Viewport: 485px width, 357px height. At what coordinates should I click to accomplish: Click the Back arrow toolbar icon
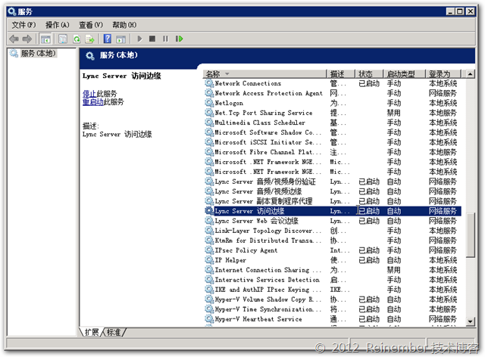click(x=14, y=39)
